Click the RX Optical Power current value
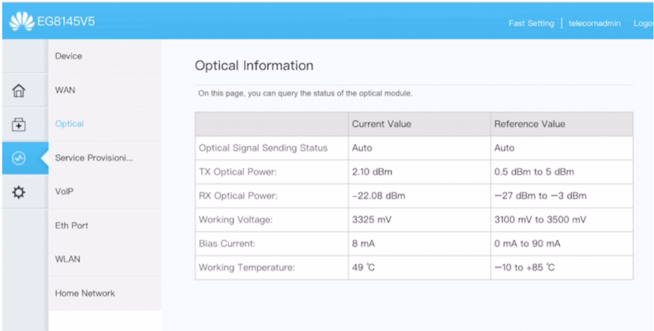Image resolution: width=654 pixels, height=331 pixels. point(379,196)
